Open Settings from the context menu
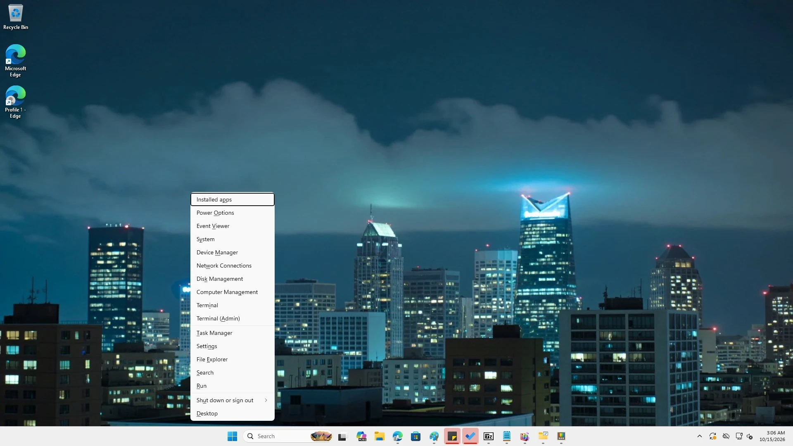Image resolution: width=793 pixels, height=446 pixels. pos(233,346)
